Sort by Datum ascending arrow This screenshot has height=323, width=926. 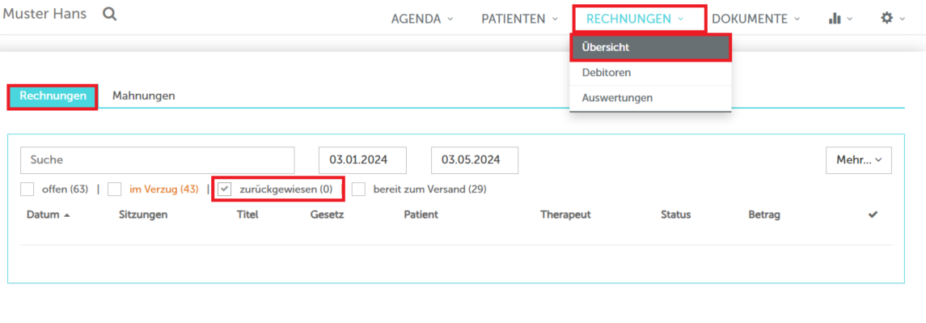pos(67,215)
